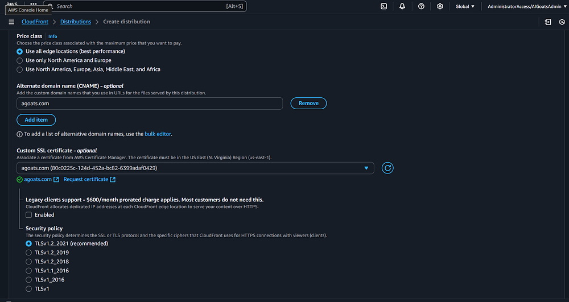Click the help question mark icon
Viewport: 569px width, 302px height.
421,6
